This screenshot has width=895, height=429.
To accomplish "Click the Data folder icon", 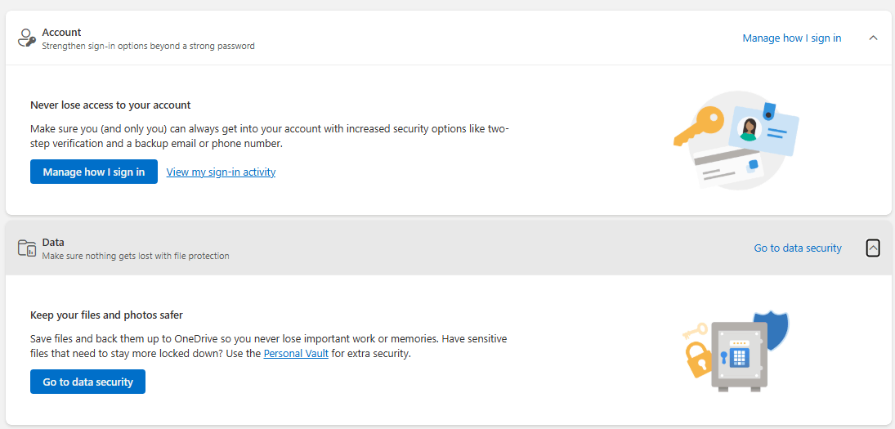I will (x=27, y=248).
